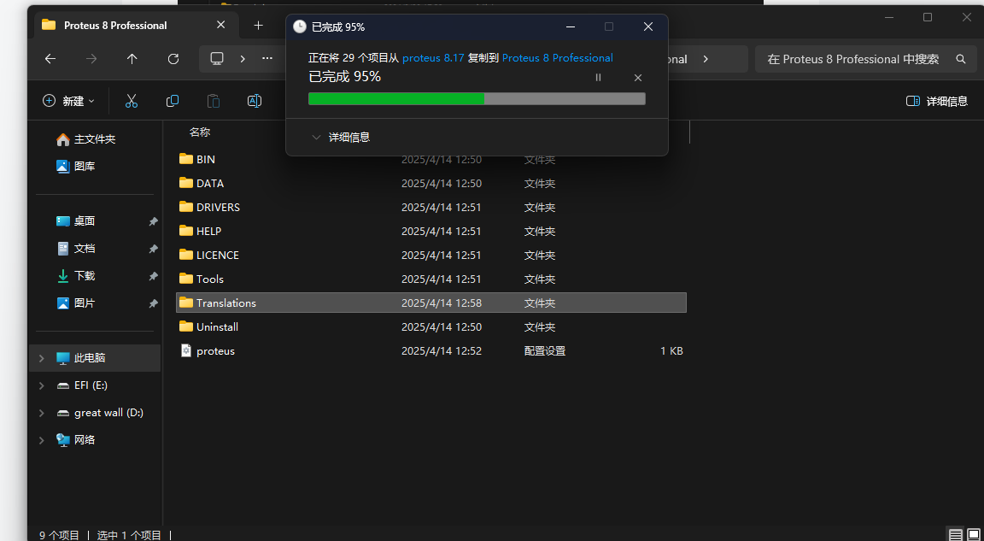Click the breadcrumb chevron after computer icon

tap(243, 58)
